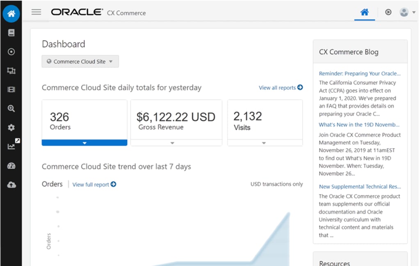Image resolution: width=420 pixels, height=266 pixels.
Task: Open the Media filmstrip icon in sidebar
Action: point(11,89)
